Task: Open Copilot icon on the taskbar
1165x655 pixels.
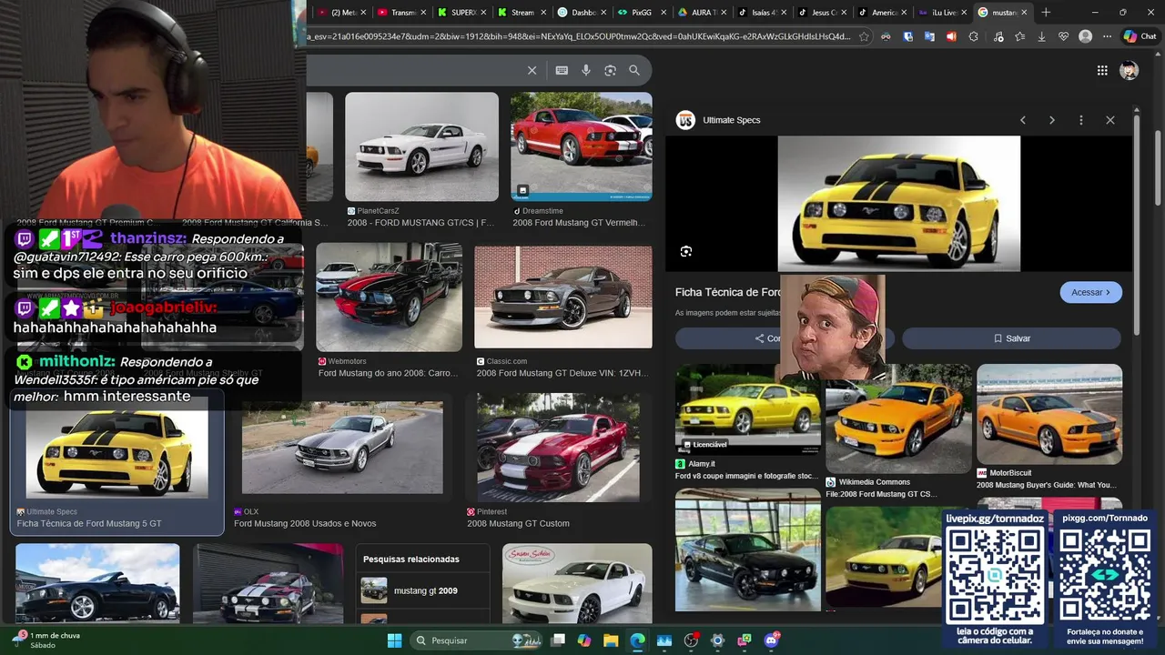Action: coord(584,640)
